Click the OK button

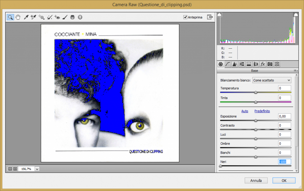pyautogui.click(x=284, y=181)
